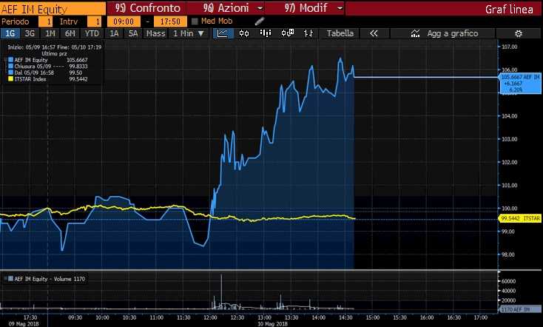This screenshot has width=543, height=327.
Task: Click the AEF IM Equity ticker field
Action: coord(53,8)
